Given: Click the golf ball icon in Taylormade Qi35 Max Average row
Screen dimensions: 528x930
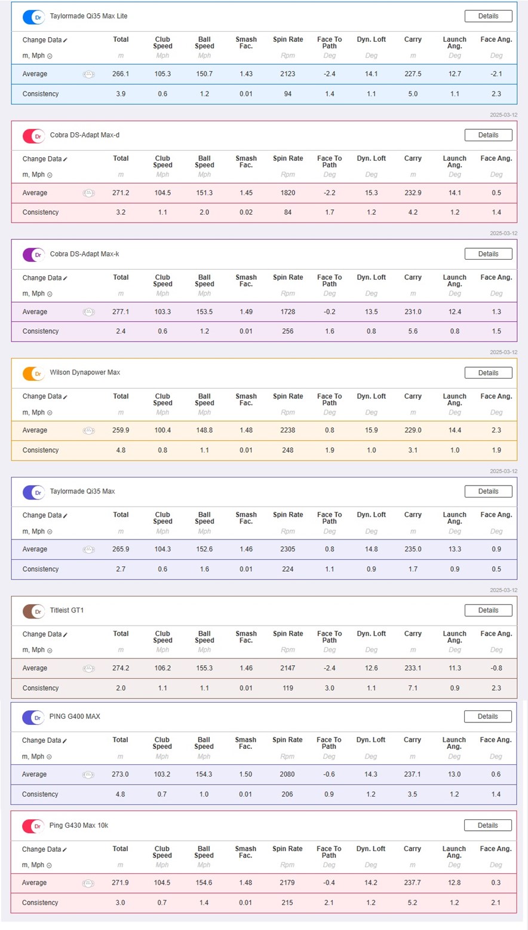Looking at the screenshot, I should point(88,550).
